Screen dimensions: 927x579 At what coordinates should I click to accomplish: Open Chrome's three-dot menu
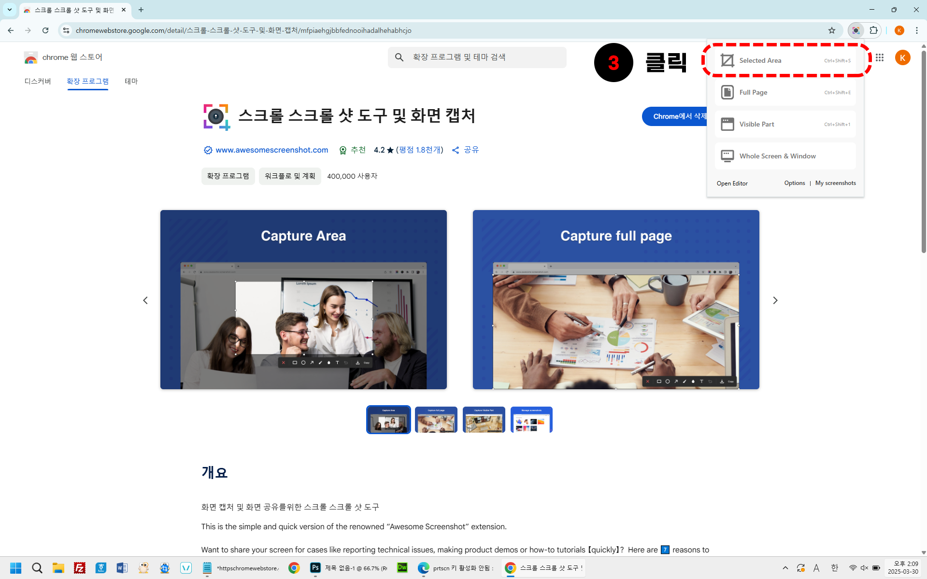coord(916,30)
